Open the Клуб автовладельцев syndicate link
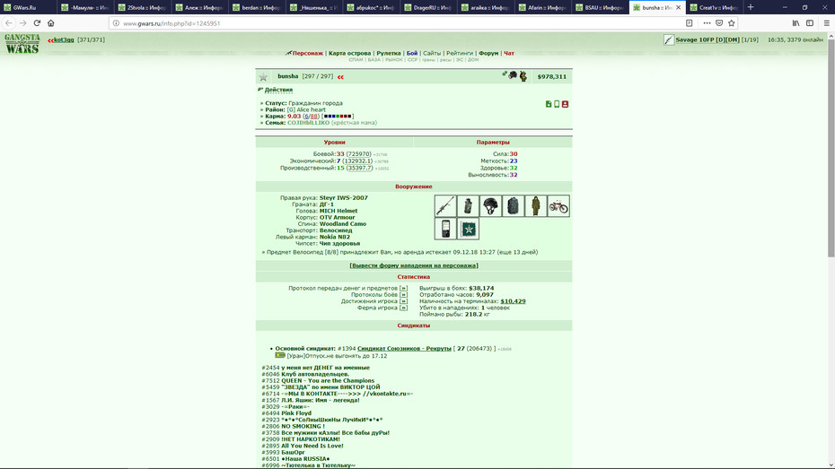This screenshot has width=835, height=469. click(315, 374)
